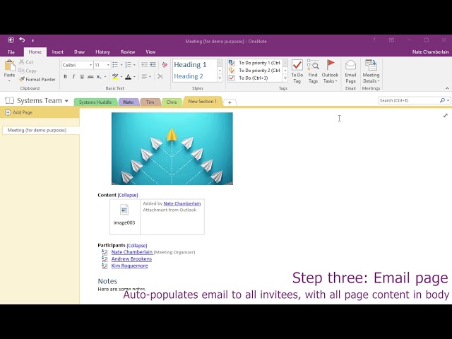
Task: Apply the Heading 2 style
Action: point(189,76)
